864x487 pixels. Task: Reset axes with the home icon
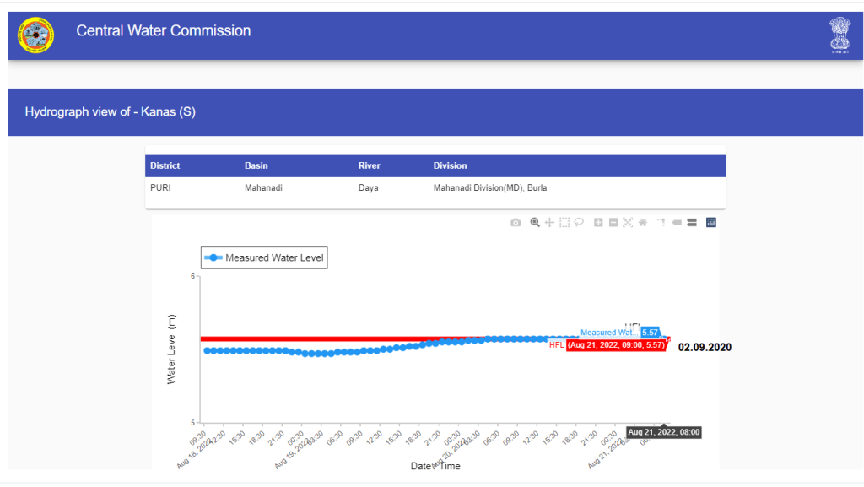click(642, 223)
